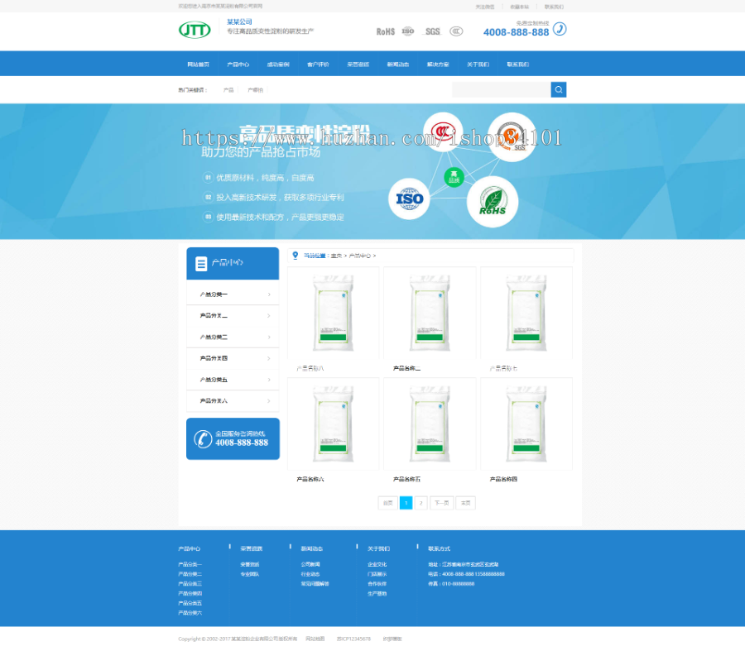
Task: Click the phone icon in the sidebar hotline box
Action: [203, 438]
